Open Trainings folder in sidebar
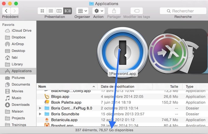The height and width of the screenshot is (134, 208). 18,125
